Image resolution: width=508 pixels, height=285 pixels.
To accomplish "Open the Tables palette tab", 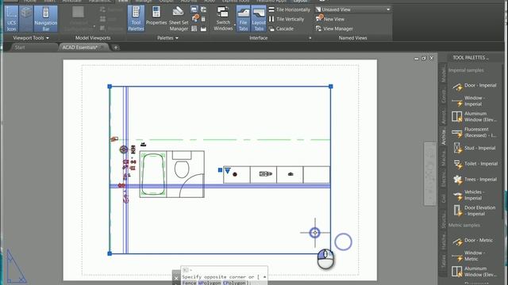I will click(x=443, y=260).
